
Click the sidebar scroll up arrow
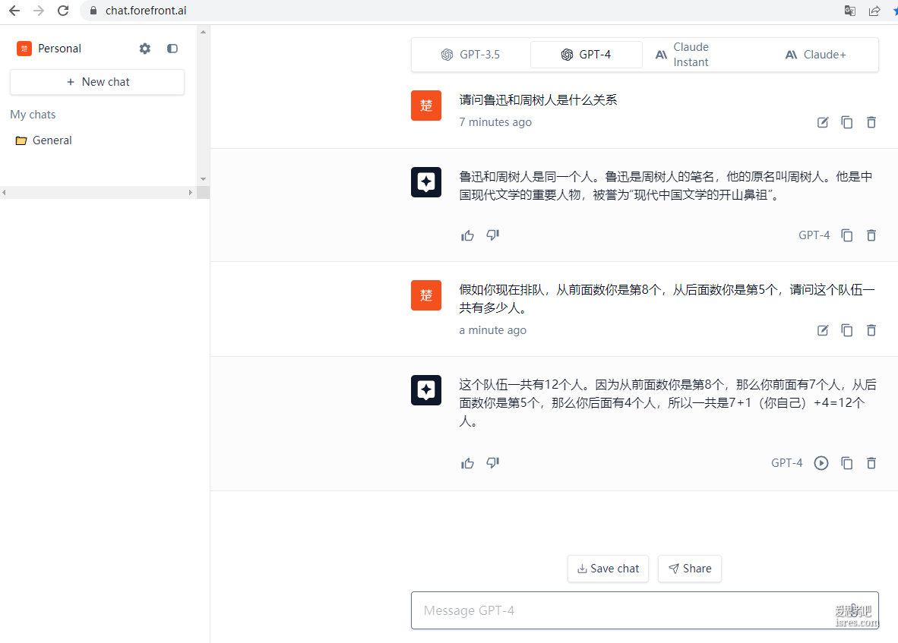coord(204,32)
